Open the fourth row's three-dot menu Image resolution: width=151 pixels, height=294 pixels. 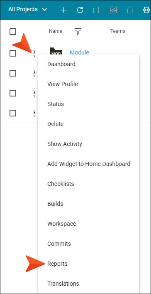34,113
